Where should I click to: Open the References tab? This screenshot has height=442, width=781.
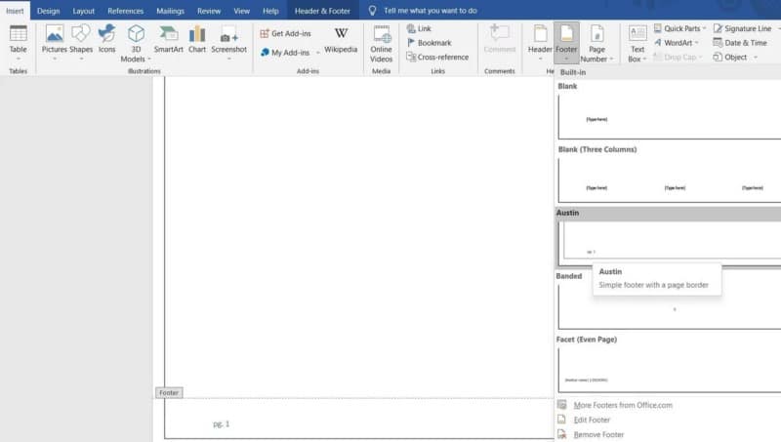126,11
